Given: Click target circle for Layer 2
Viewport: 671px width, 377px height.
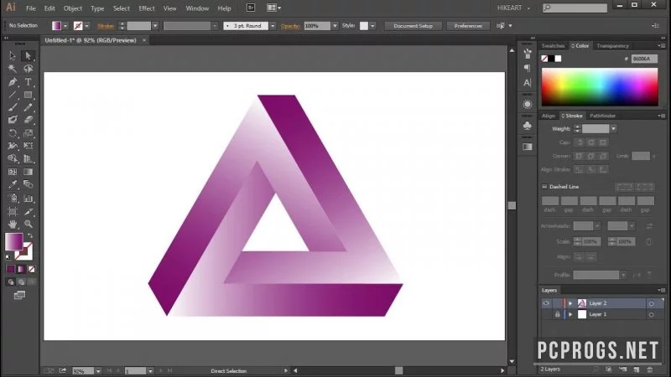Looking at the screenshot, I should pos(651,303).
